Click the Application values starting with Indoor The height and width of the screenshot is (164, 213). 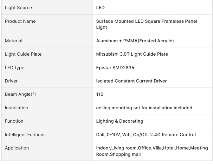coord(152,151)
